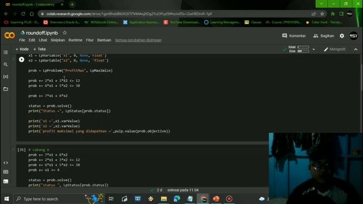Open the table of contents sidebar icon
Screen dimensions: 363x204
tap(6, 52)
